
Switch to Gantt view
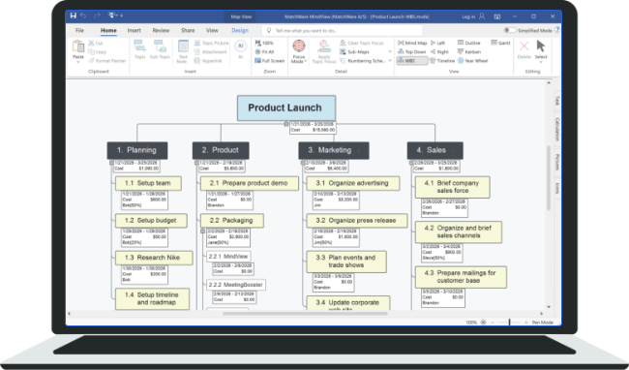point(500,43)
